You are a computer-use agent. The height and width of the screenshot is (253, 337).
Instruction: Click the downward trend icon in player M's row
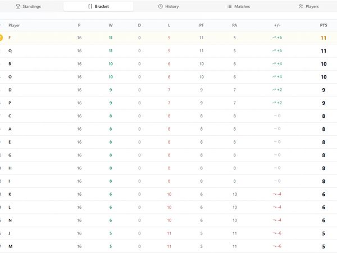click(274, 246)
